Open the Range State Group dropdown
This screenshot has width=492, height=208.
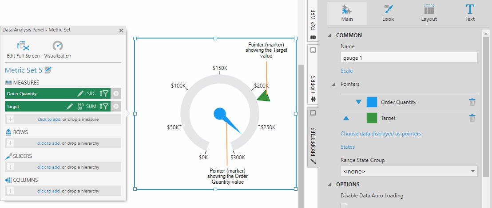pyautogui.click(x=409, y=171)
